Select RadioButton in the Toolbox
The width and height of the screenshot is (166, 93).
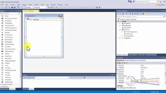coord(9,40)
